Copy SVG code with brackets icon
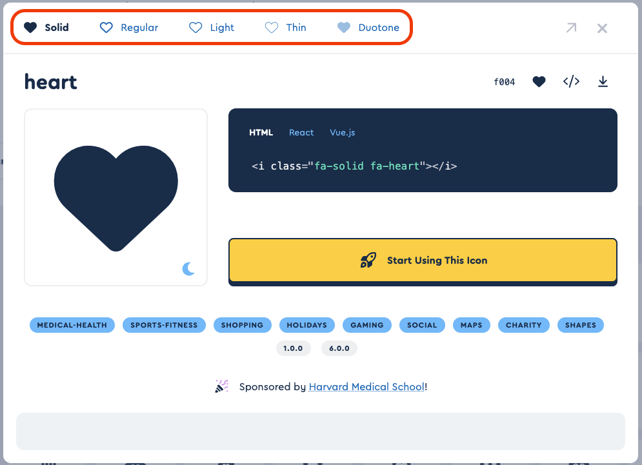Screen dimensions: 642x465 [x=571, y=81]
